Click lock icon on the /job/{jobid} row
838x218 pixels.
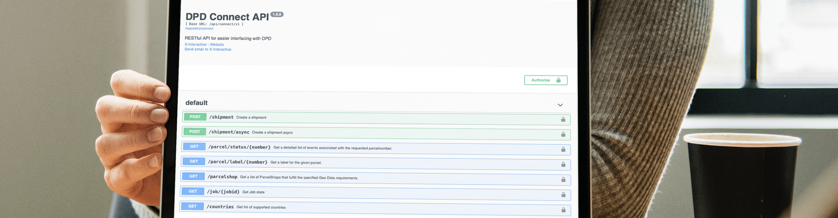click(563, 195)
